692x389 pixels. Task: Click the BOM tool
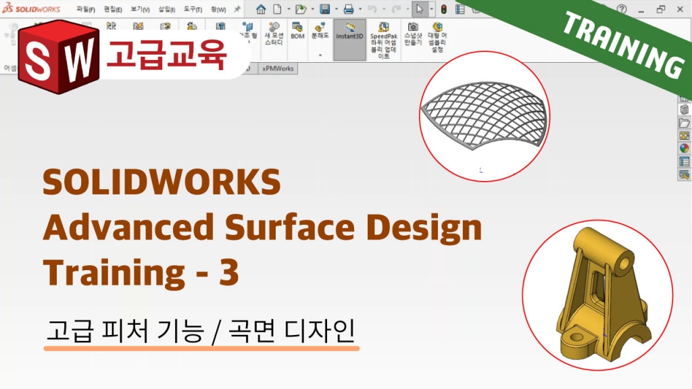(x=297, y=31)
